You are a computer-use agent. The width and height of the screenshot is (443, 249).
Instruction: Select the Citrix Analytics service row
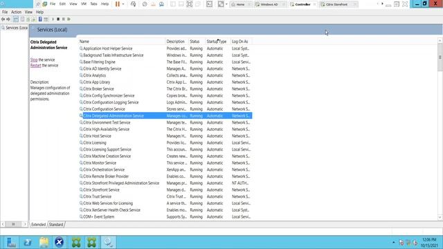[x=165, y=75]
